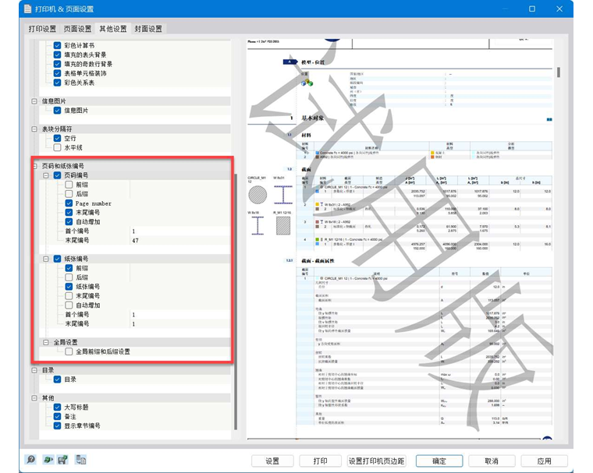Select the 其他设置 tab
The height and width of the screenshot is (473, 593).
click(112, 29)
